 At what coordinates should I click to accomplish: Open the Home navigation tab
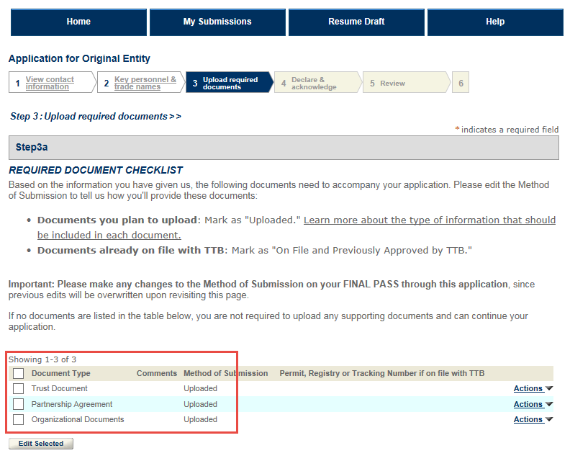click(x=78, y=22)
